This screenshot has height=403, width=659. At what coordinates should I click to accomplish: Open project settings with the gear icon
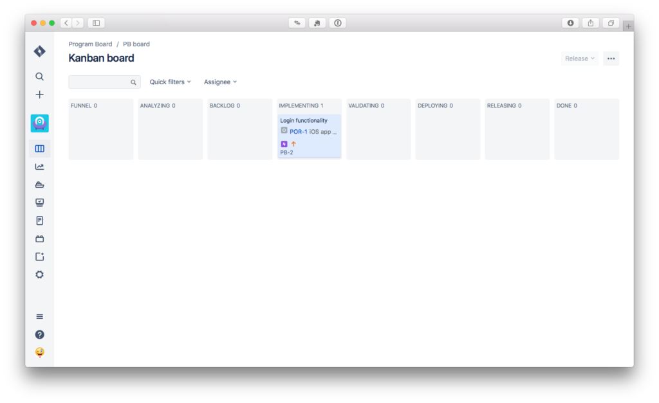[x=39, y=274]
